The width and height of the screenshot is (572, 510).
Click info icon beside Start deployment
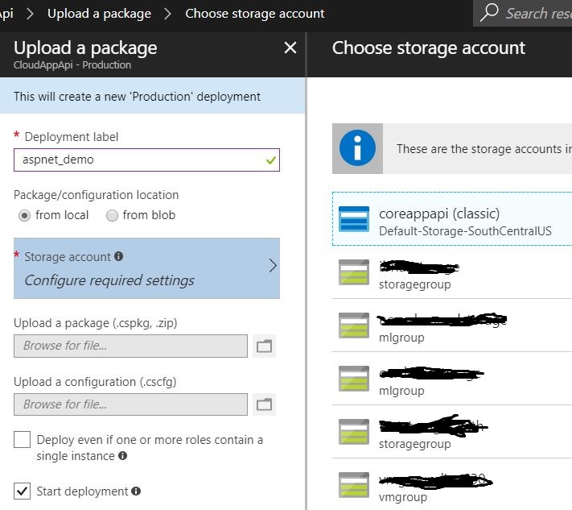(136, 491)
